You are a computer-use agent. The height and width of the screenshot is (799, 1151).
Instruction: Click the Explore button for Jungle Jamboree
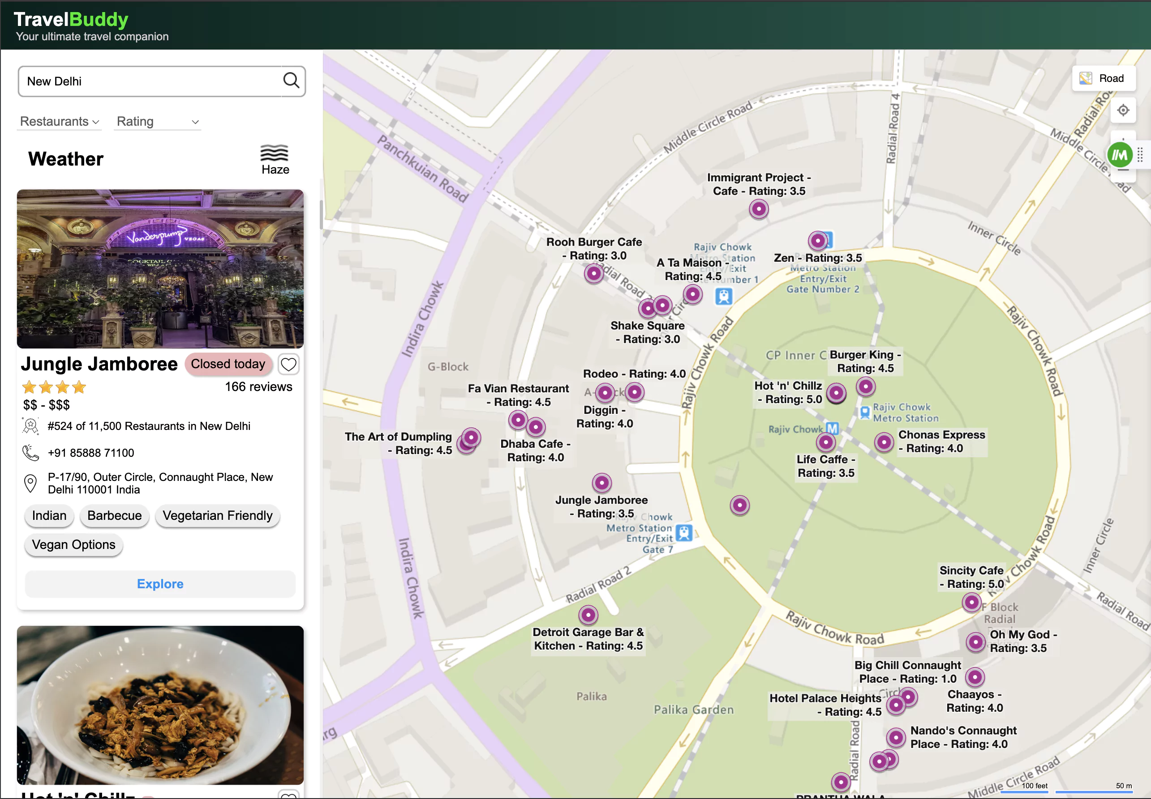[160, 584]
